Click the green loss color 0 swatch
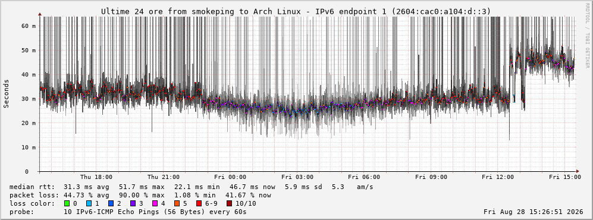Viewport: 593px width, 220px height. pos(67,203)
